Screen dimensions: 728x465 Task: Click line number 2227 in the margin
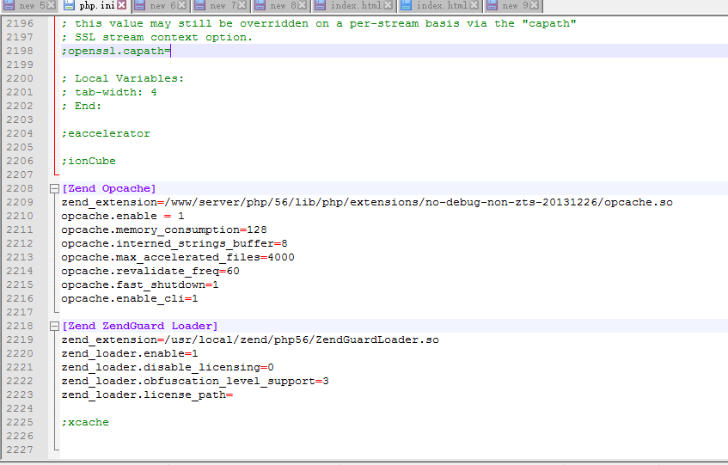(20, 450)
